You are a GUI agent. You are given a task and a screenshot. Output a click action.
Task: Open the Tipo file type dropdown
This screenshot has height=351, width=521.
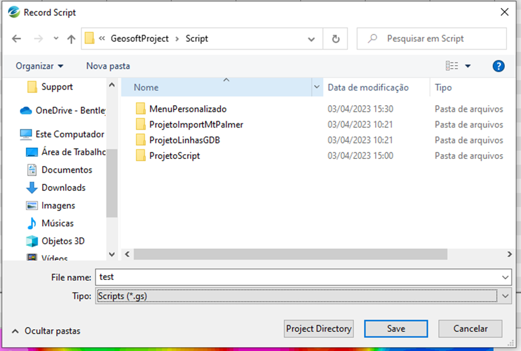[x=506, y=296]
